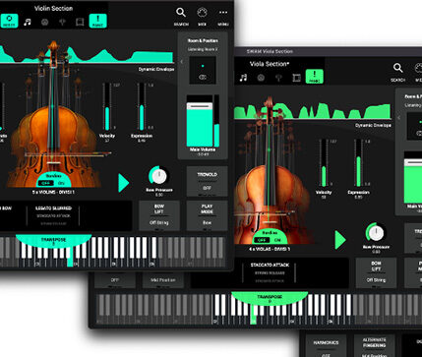The height and width of the screenshot is (357, 422).
Task: Click the Viola Section preset title
Action: [x=270, y=64]
